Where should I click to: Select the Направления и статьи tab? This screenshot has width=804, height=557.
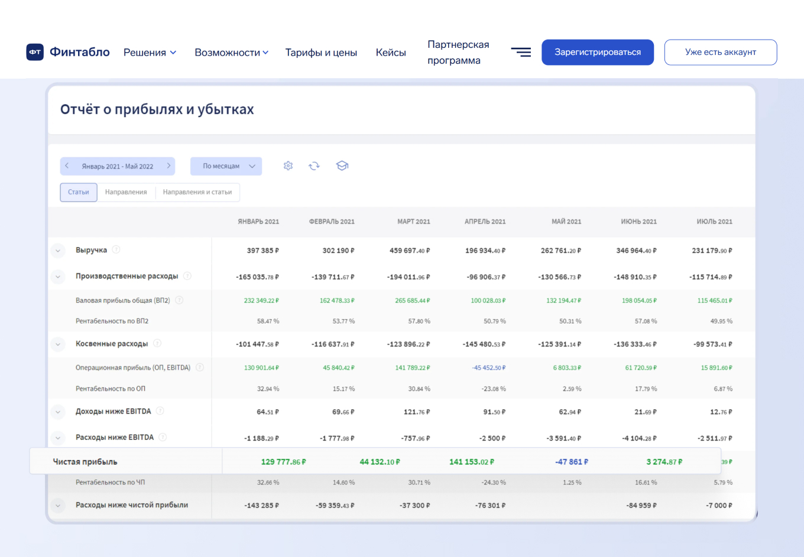197,192
